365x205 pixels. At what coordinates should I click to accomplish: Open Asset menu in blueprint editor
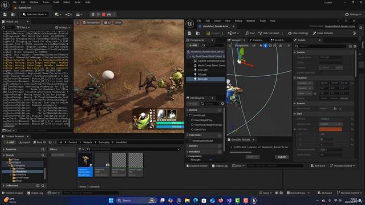[x=217, y=21]
